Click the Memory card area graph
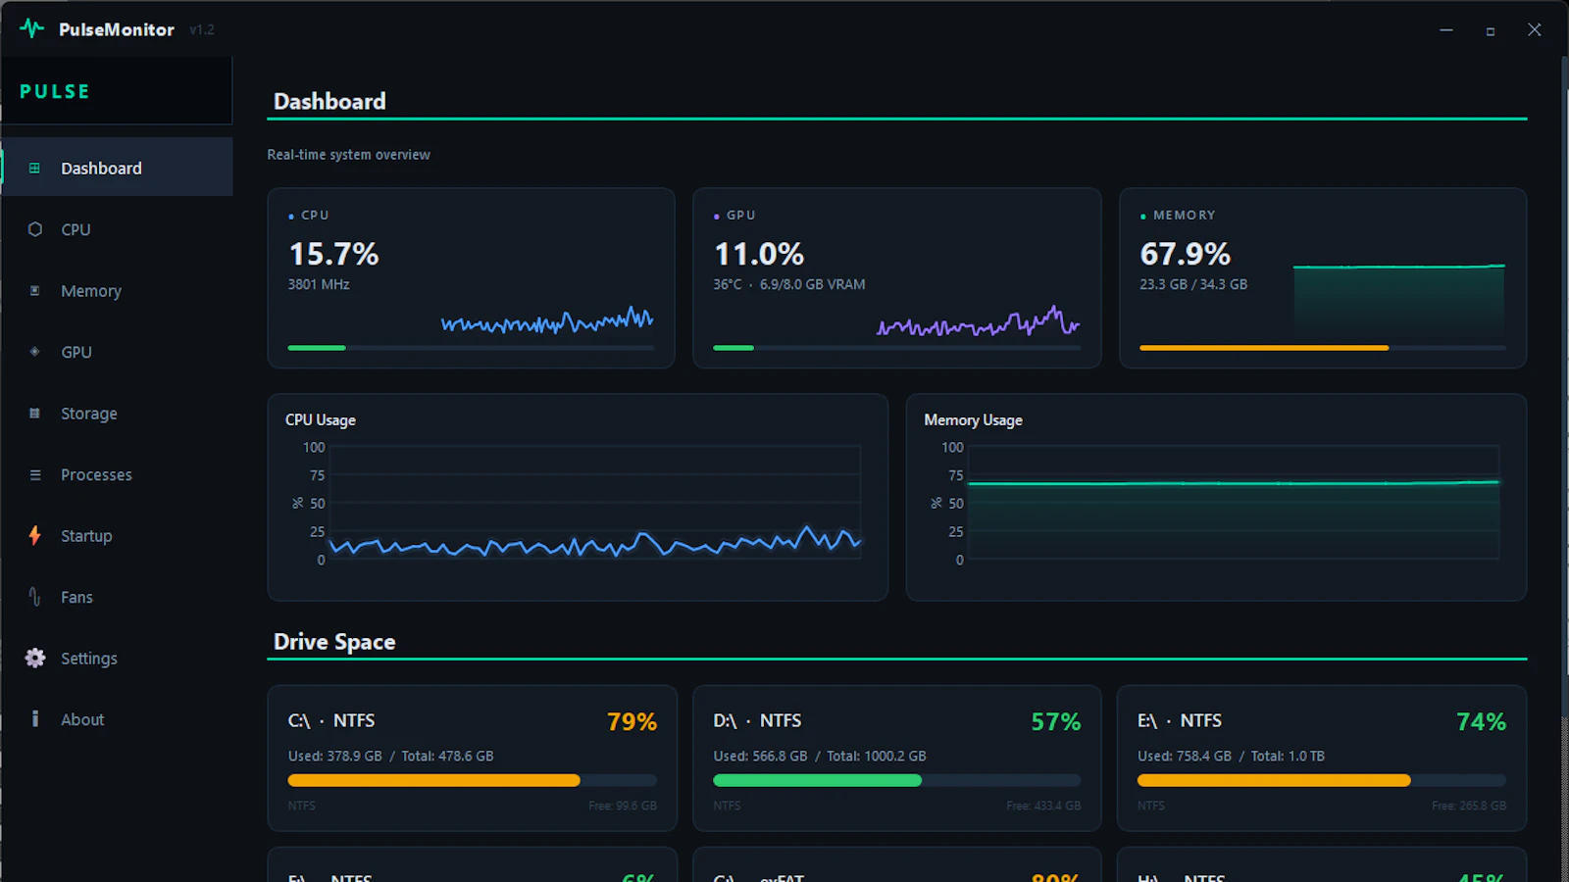The image size is (1569, 882). pyautogui.click(x=1399, y=301)
